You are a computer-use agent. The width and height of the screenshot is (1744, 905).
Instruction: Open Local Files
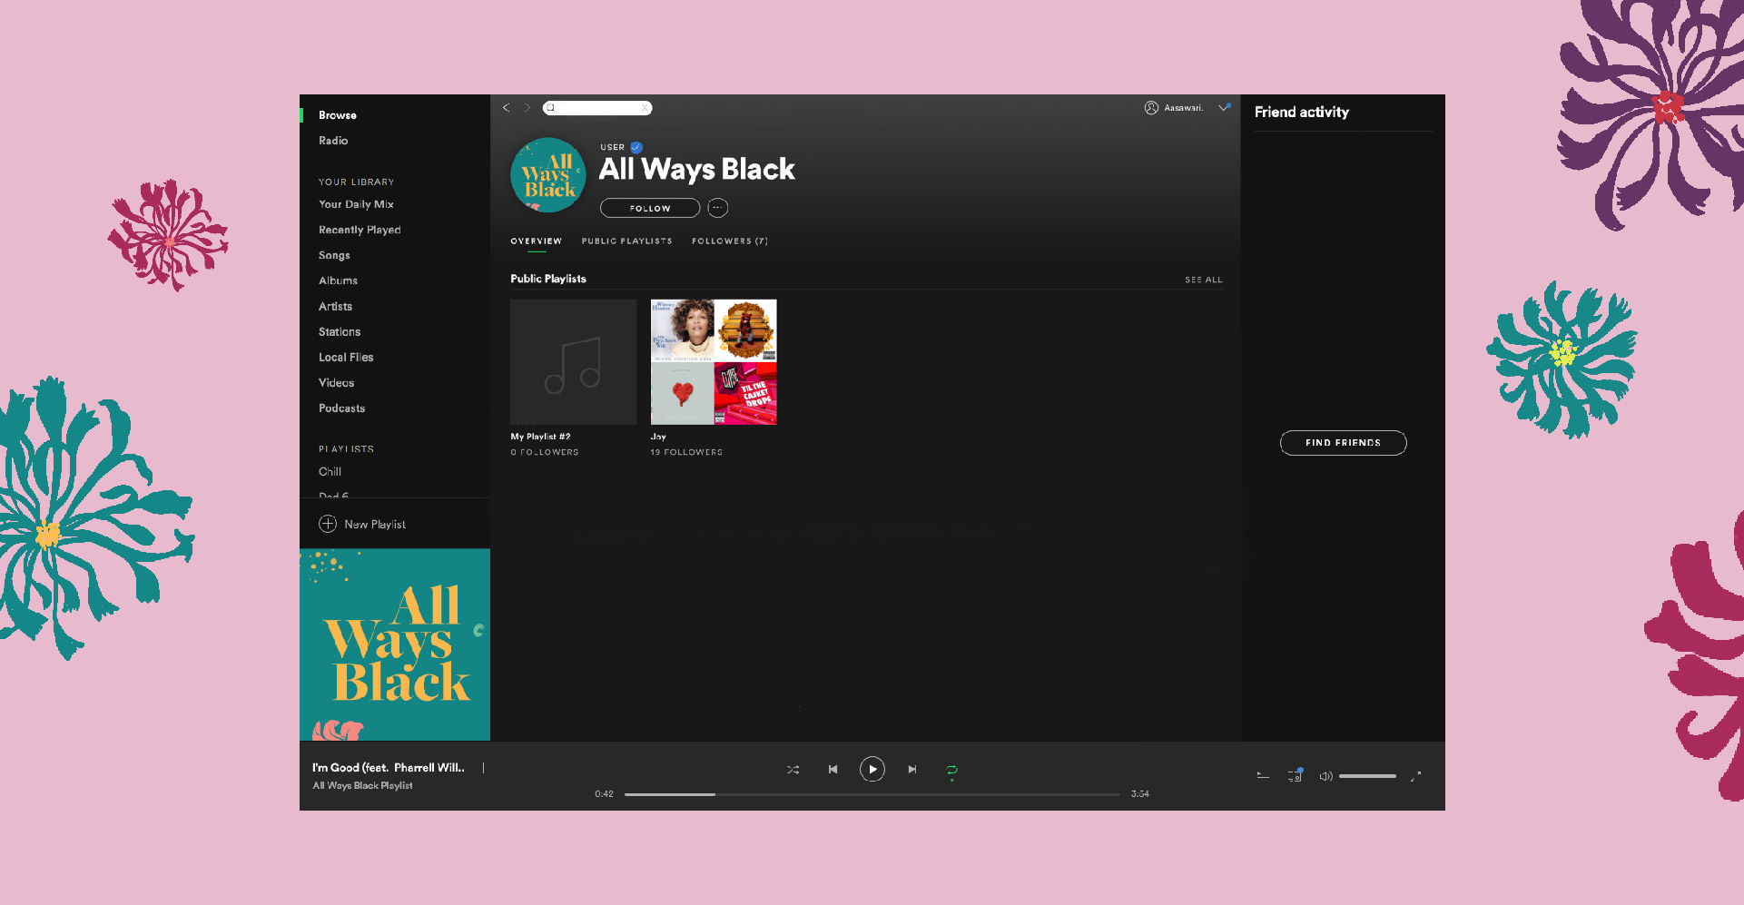coord(346,358)
